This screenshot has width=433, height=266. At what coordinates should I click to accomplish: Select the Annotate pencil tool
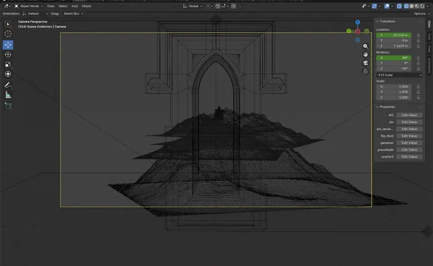(x=8, y=85)
